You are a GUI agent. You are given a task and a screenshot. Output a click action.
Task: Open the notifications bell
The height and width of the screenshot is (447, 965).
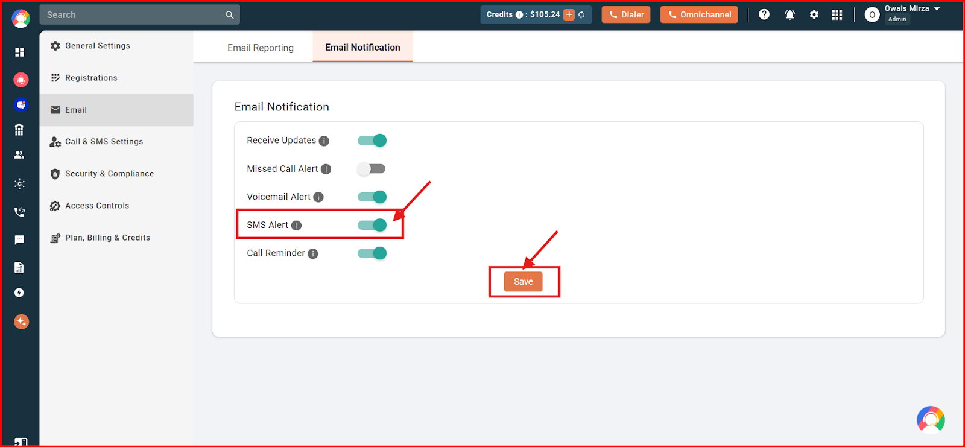coord(789,14)
